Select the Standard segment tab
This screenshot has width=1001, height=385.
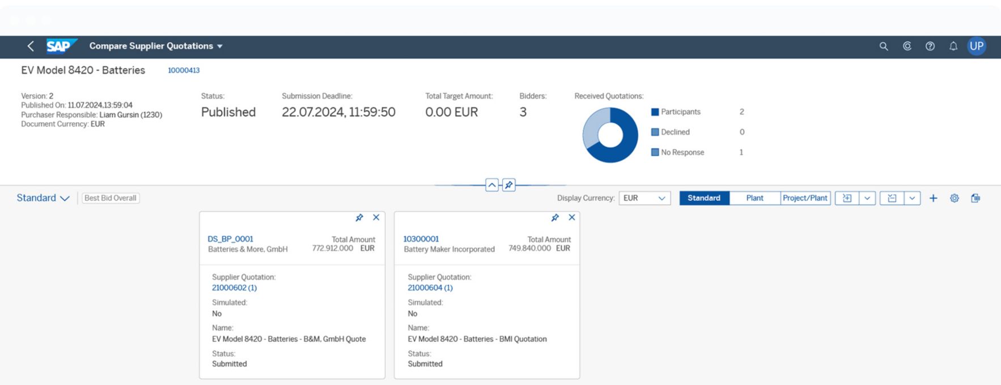coord(704,198)
